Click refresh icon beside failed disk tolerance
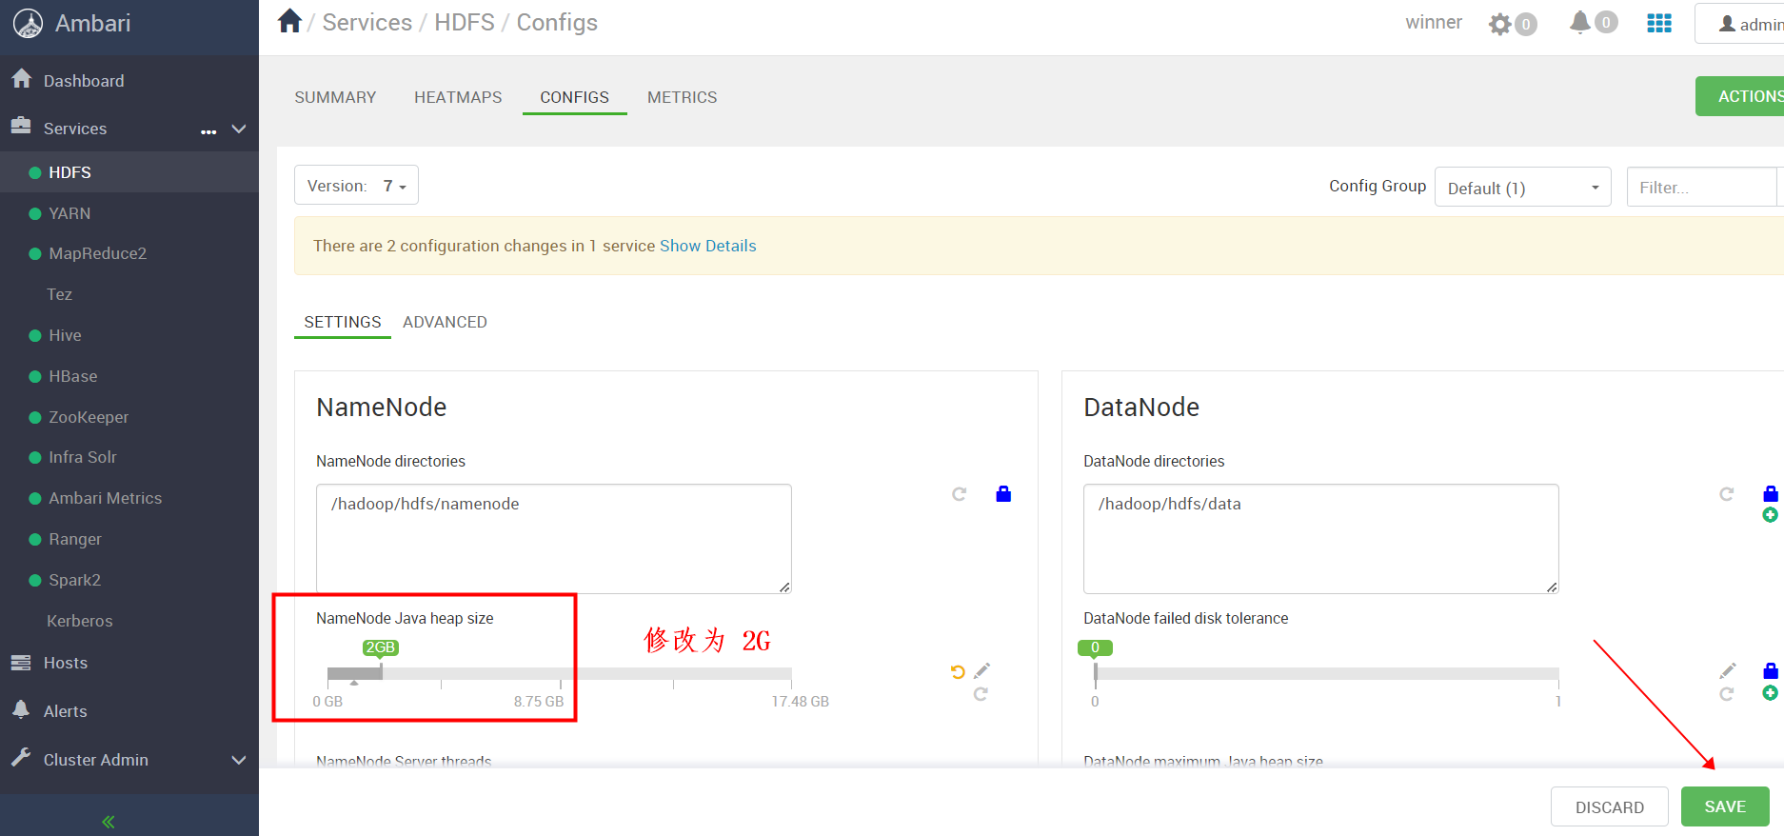Screen dimensions: 1784x836 coord(1726,694)
